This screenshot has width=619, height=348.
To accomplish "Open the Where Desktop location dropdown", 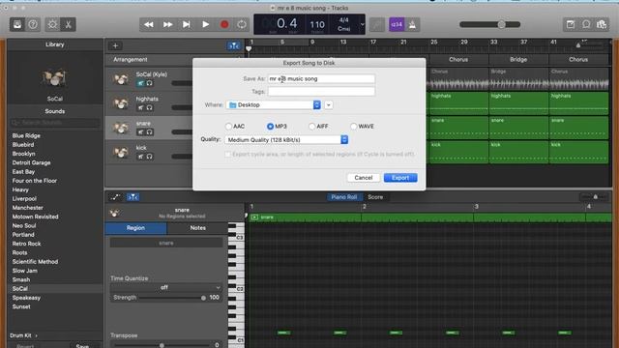I will click(273, 105).
